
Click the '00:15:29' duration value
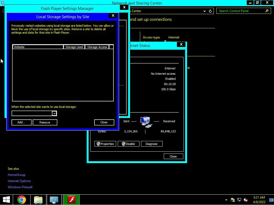pos(170,84)
